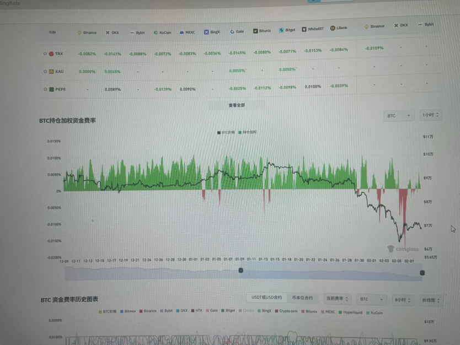
Task: Click the LBank exchange logo in header
Action: point(333,28)
